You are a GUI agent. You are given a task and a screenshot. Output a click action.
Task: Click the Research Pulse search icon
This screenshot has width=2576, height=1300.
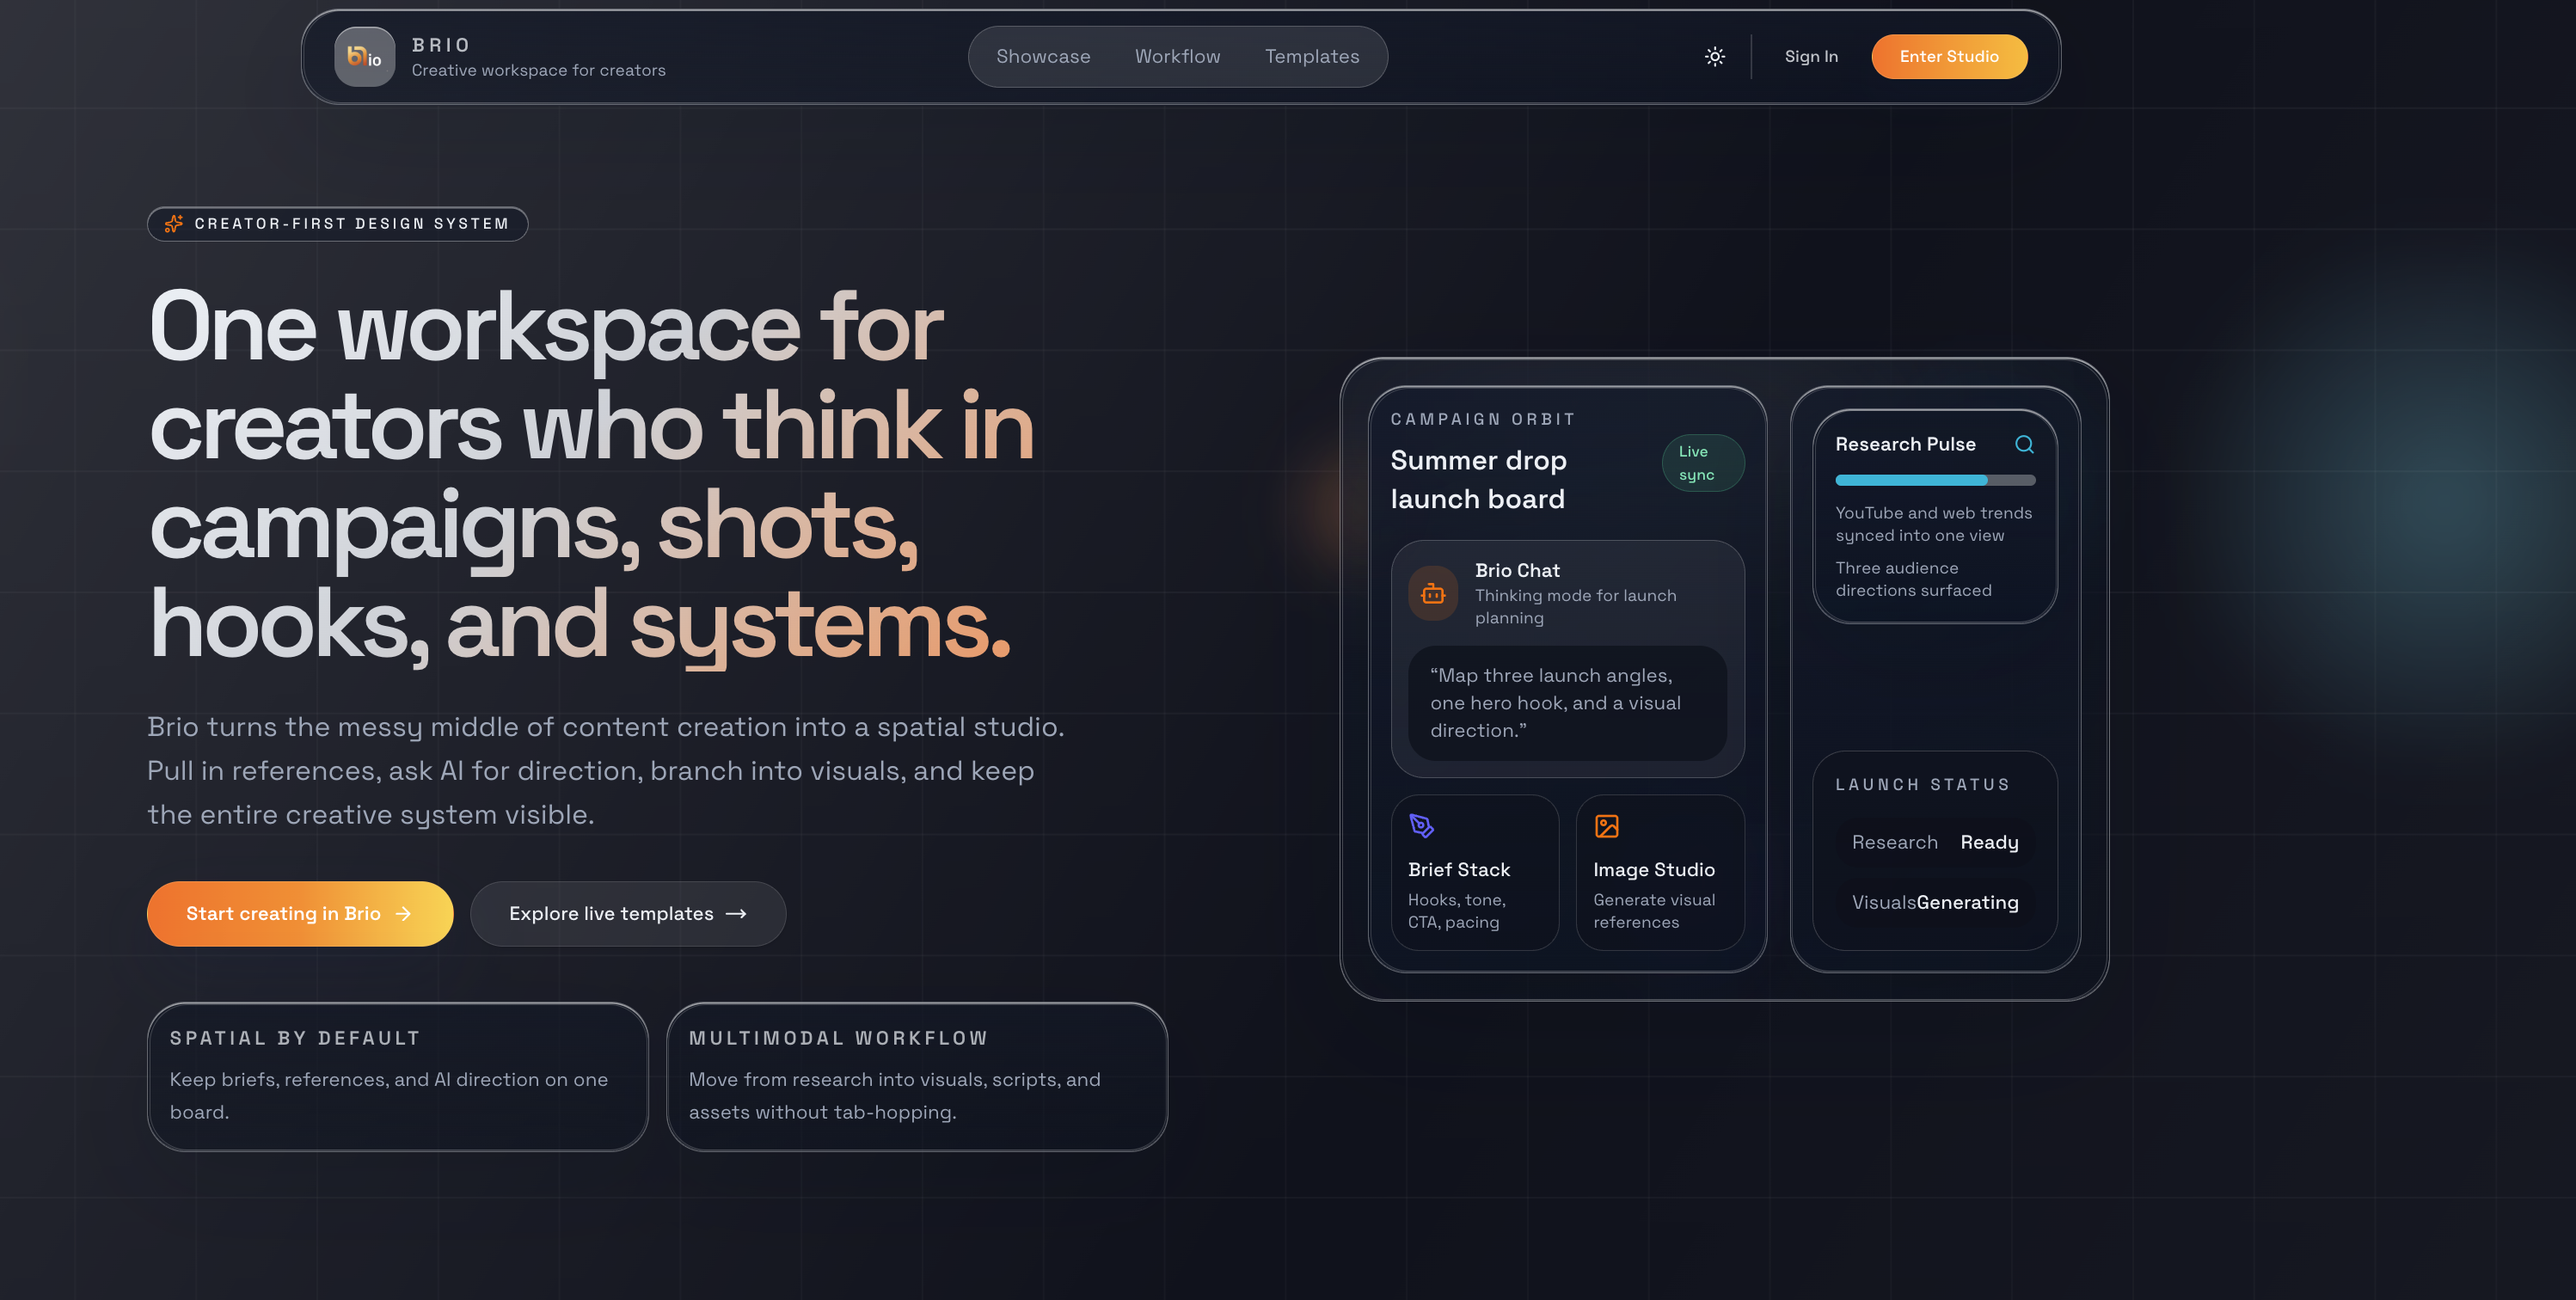click(x=2024, y=444)
